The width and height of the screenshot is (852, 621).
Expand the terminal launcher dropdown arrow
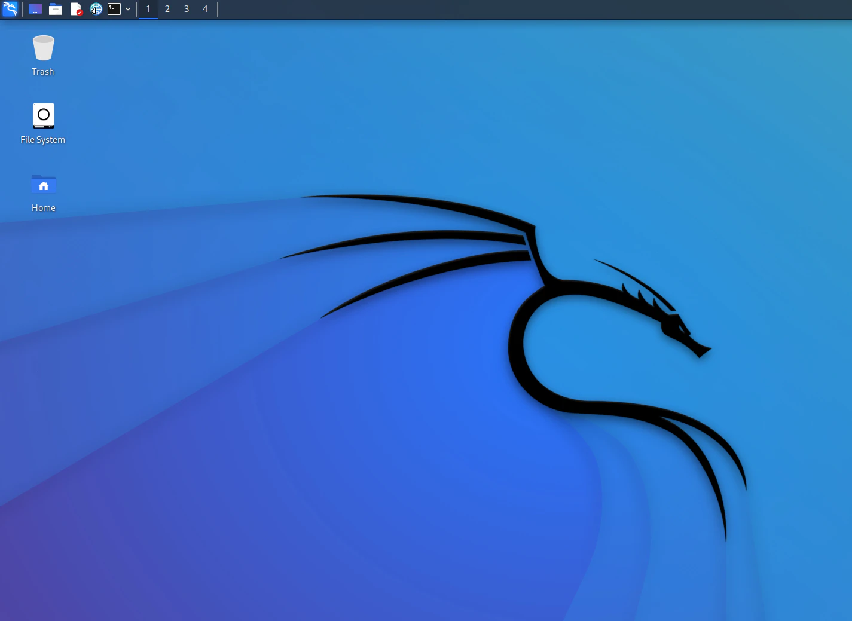[x=128, y=9]
